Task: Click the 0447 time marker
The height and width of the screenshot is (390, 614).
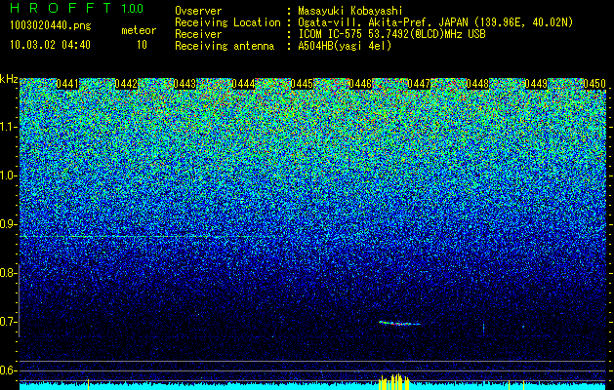Action: pos(419,84)
